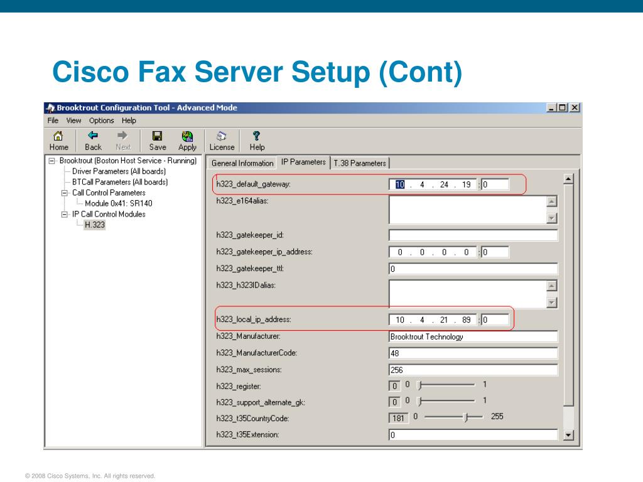The height and width of the screenshot is (482, 643).
Task: Select Call Control Parameters label
Action: 109,193
